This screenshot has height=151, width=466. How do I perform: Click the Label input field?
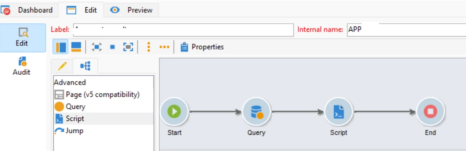coord(183,30)
